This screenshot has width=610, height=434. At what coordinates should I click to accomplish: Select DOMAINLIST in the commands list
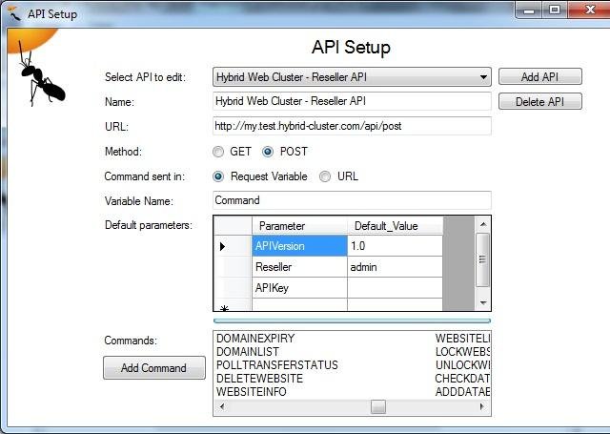tap(248, 351)
